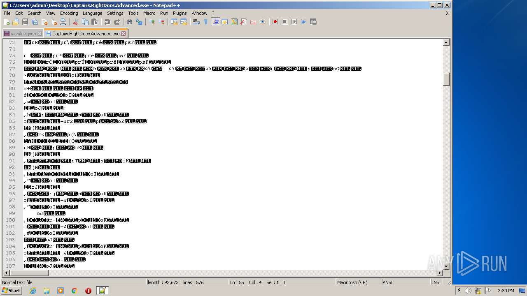This screenshot has height=296, width=527.
Task: Click the Zoom In toolbar icon
Action: pyautogui.click(x=152, y=22)
